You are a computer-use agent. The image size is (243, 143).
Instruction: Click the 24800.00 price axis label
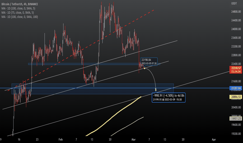tap(236, 12)
